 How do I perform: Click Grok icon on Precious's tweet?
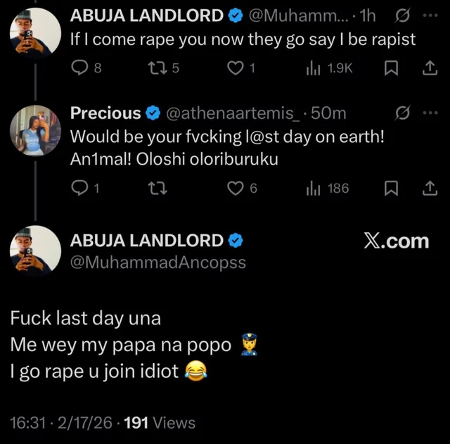click(x=403, y=113)
